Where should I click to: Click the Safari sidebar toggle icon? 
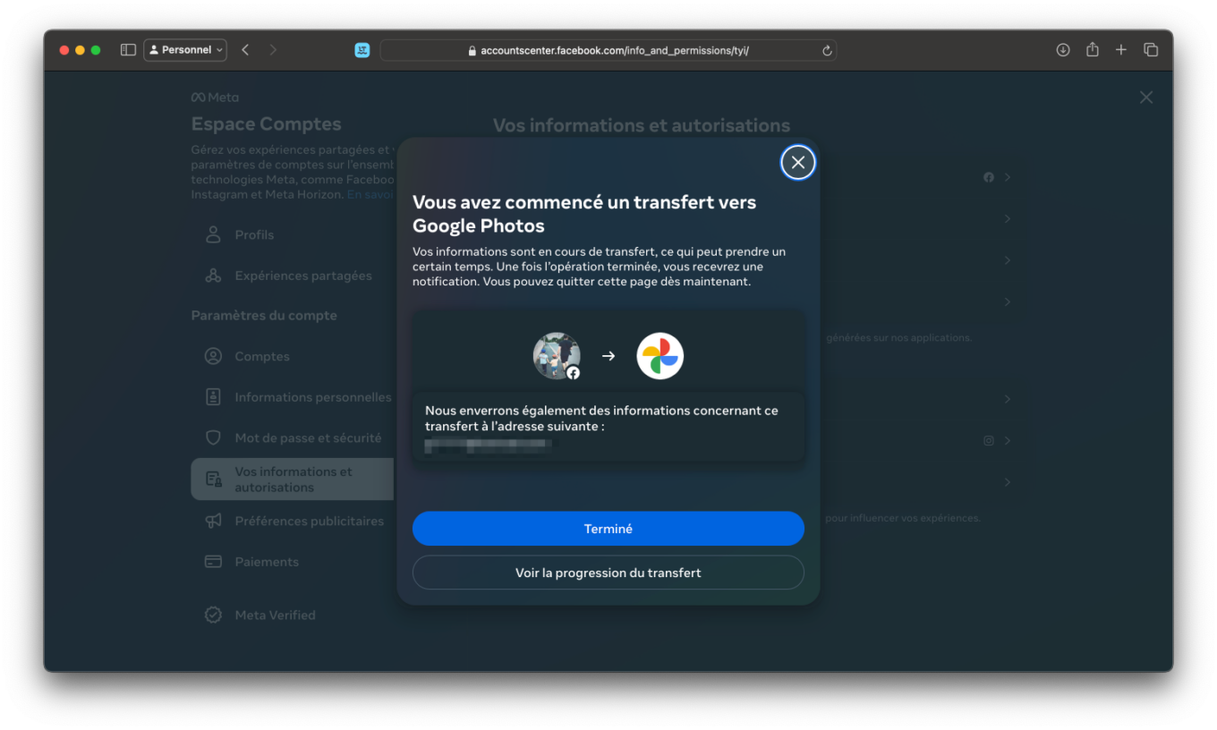(x=128, y=50)
